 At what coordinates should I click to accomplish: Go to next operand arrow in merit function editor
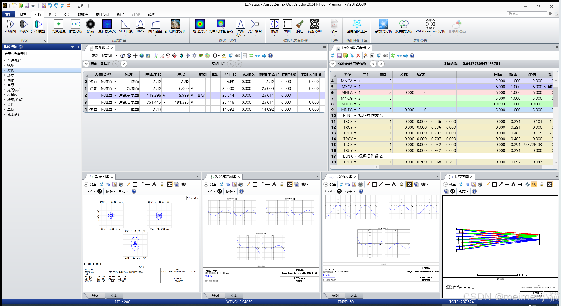[381, 64]
